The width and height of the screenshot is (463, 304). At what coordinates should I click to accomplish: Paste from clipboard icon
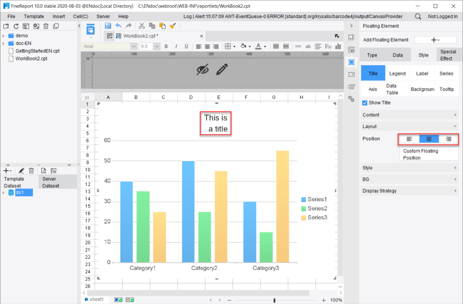pos(162,26)
